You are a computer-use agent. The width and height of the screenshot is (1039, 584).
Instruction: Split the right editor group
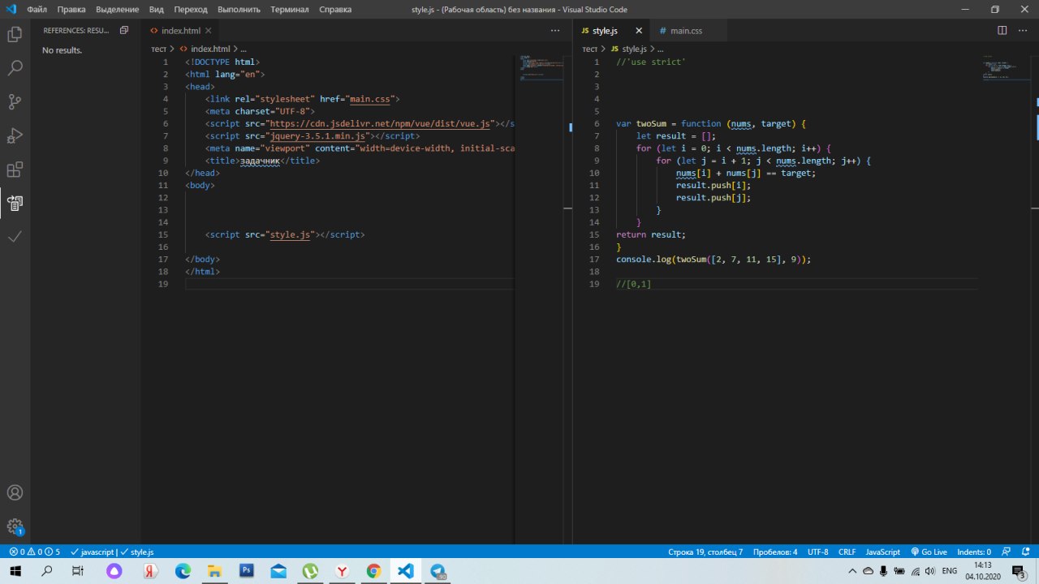(x=1002, y=31)
